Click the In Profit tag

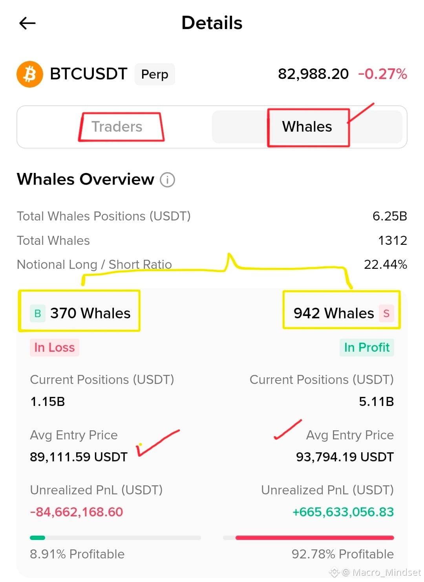pyautogui.click(x=367, y=347)
